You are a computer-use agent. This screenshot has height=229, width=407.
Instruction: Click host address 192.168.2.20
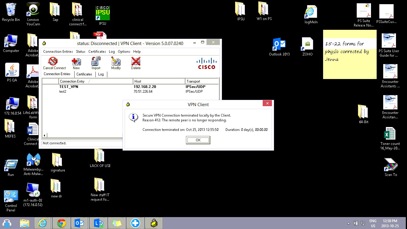145,87
